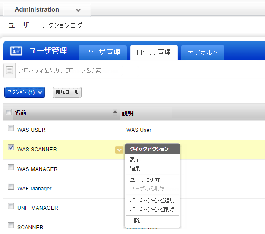Open the アクションログ link
The height and width of the screenshot is (234, 265).
[62, 25]
